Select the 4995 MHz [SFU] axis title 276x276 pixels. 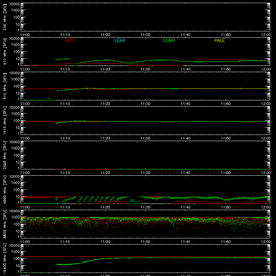click(5, 189)
